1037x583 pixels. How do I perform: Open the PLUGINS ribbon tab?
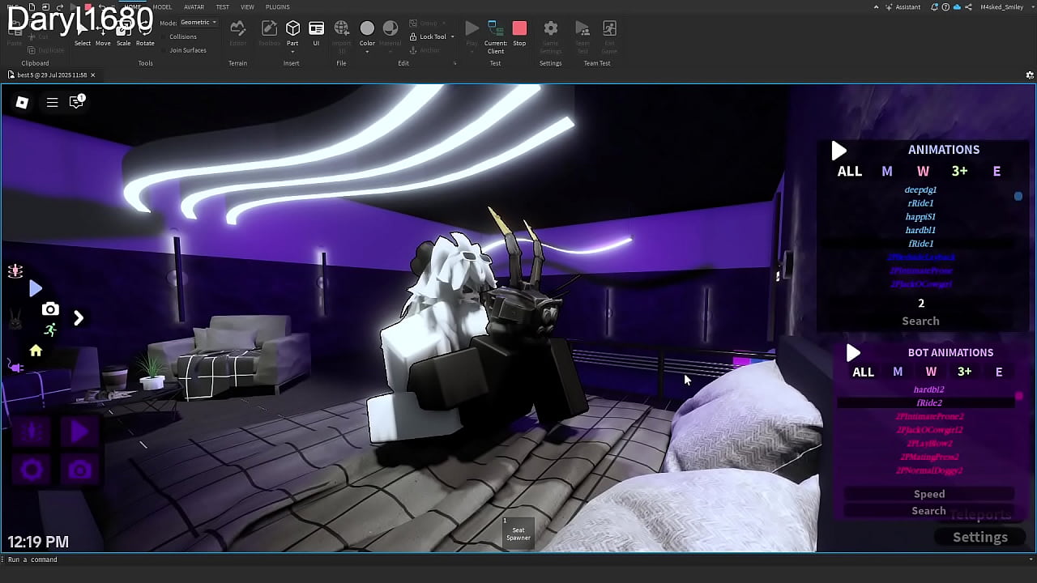tap(277, 7)
